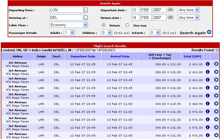Sort results by Total (GBP) column header

pyautogui.click(x=192, y=56)
